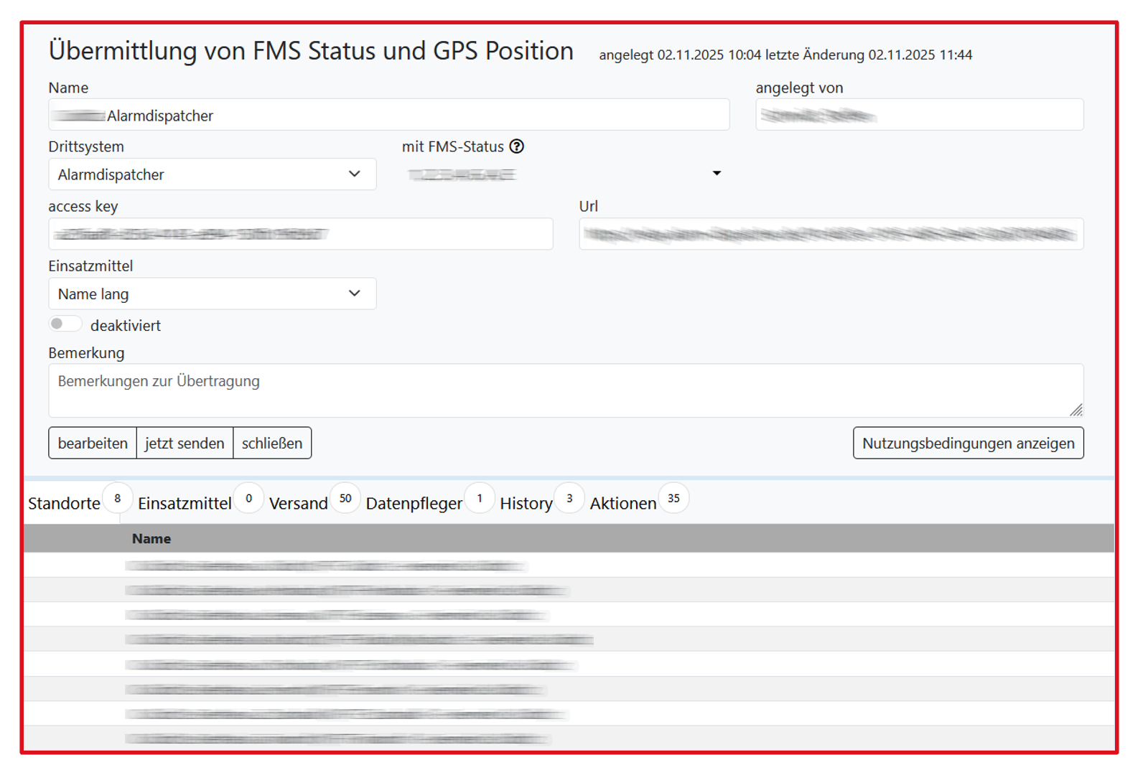
Task: Open the Einsatzmittel Name lang dropdown
Action: [212, 293]
